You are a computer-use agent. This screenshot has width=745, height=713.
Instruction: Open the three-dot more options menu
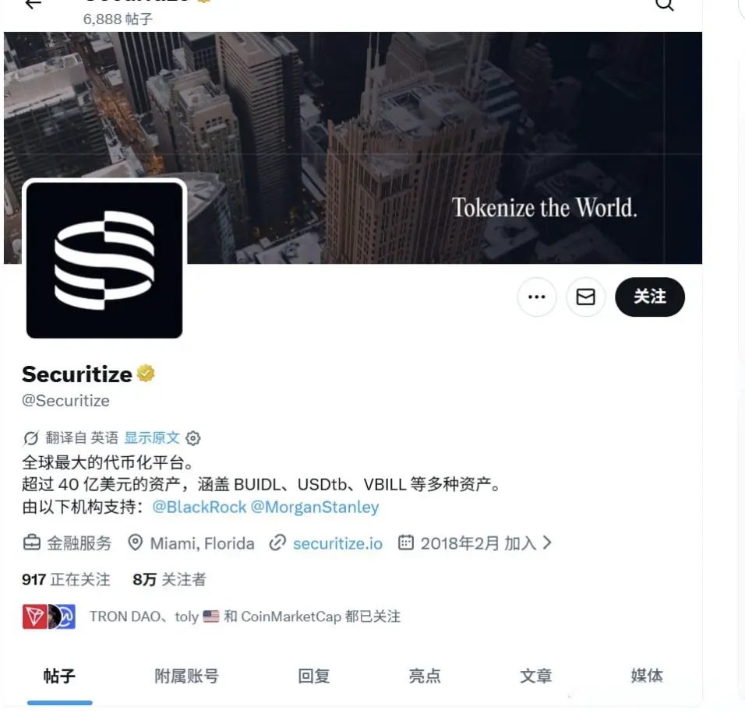pyautogui.click(x=537, y=297)
